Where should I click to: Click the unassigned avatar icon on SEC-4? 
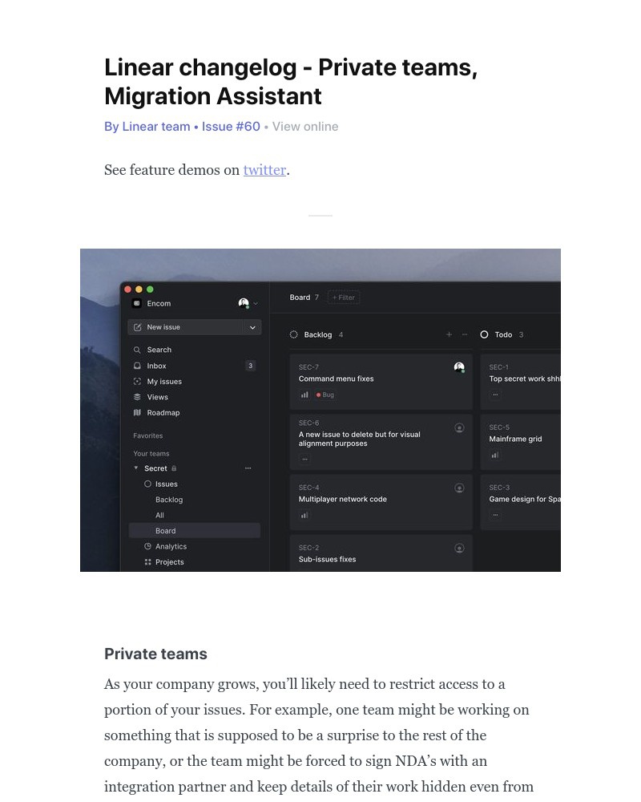(x=460, y=488)
